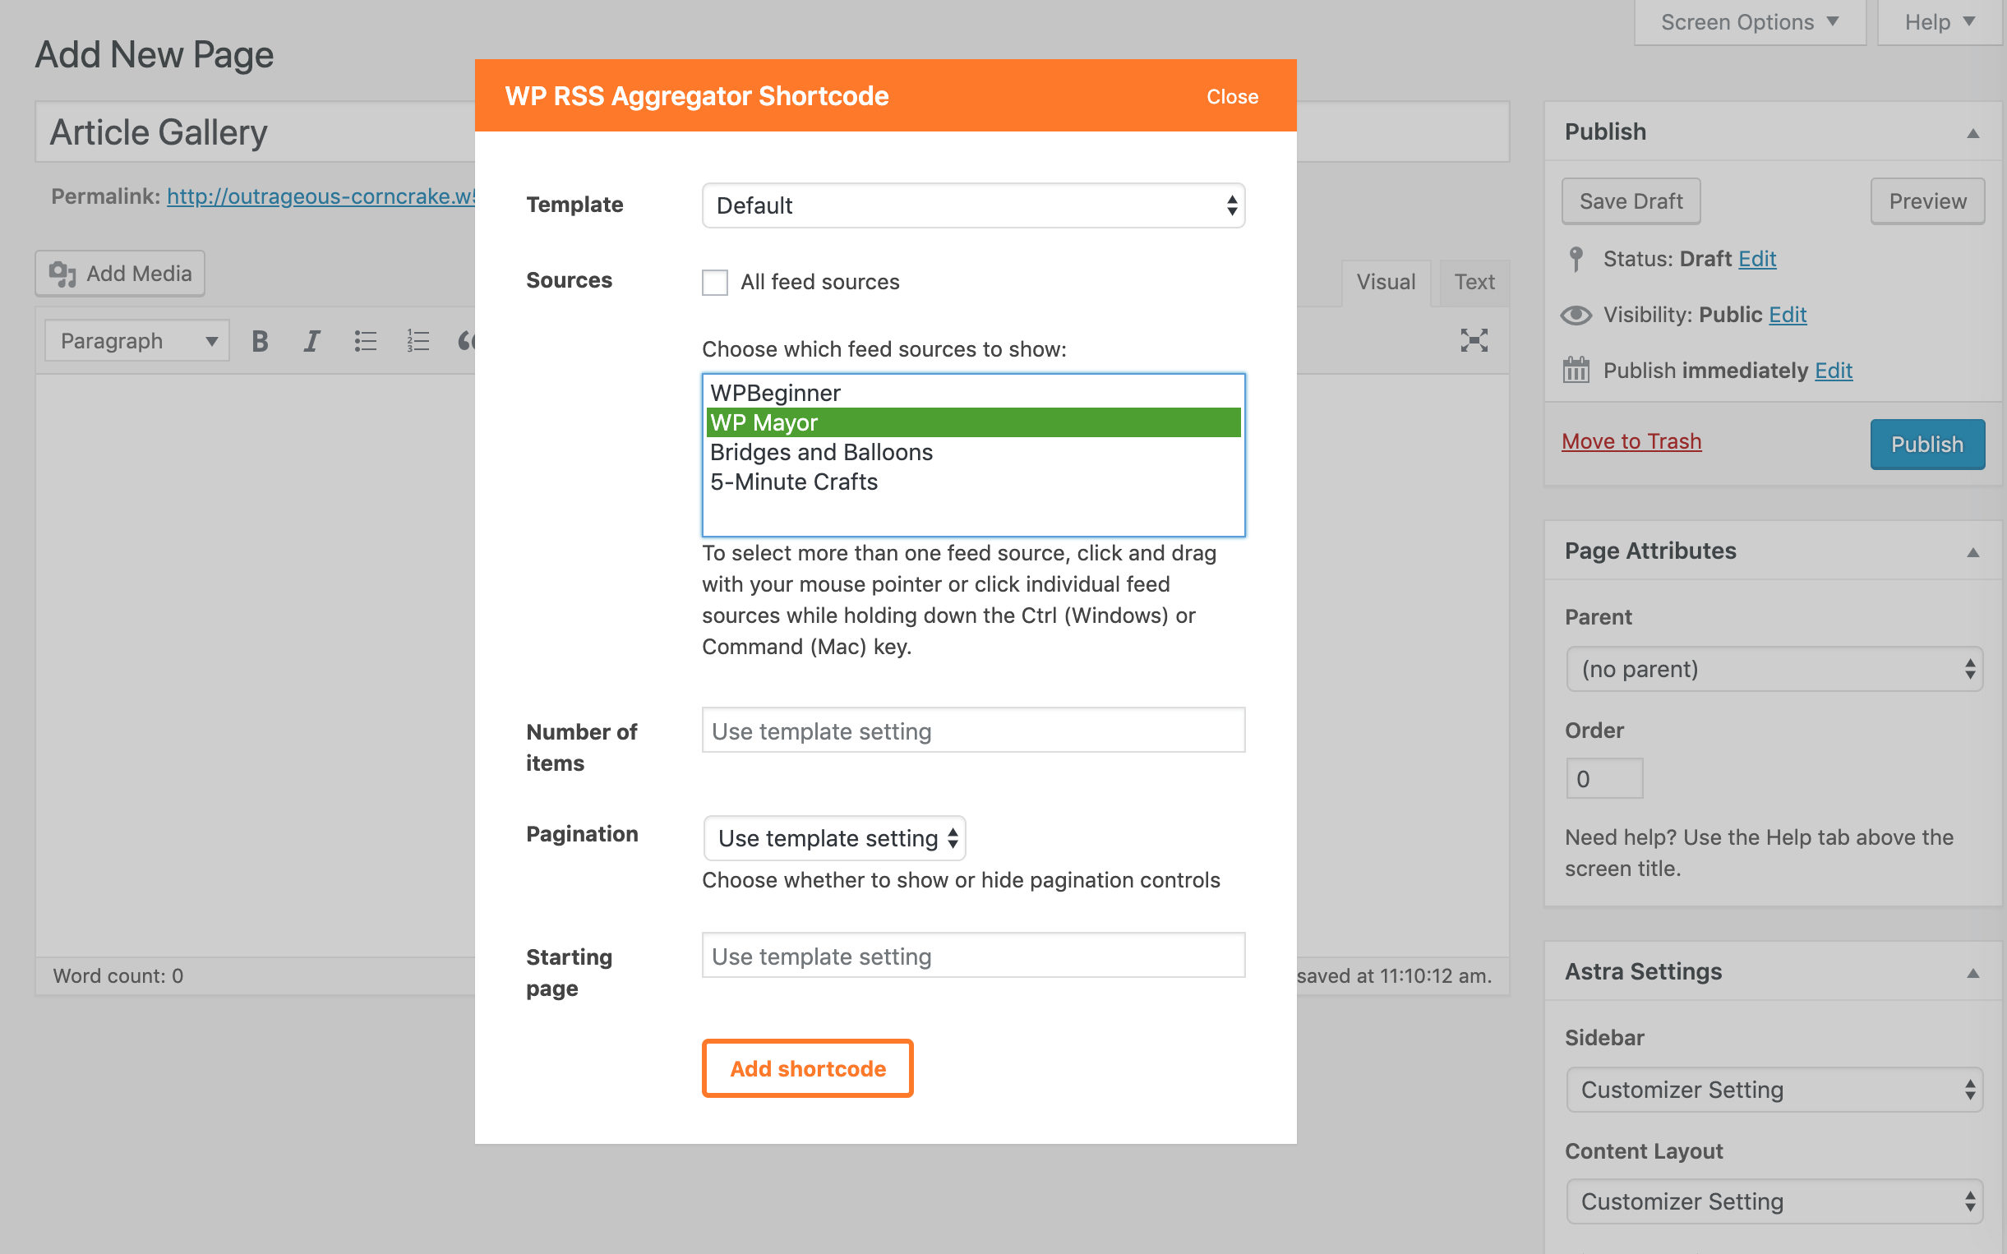This screenshot has width=2007, height=1254.
Task: Focus the Number of items field
Action: click(x=974, y=730)
